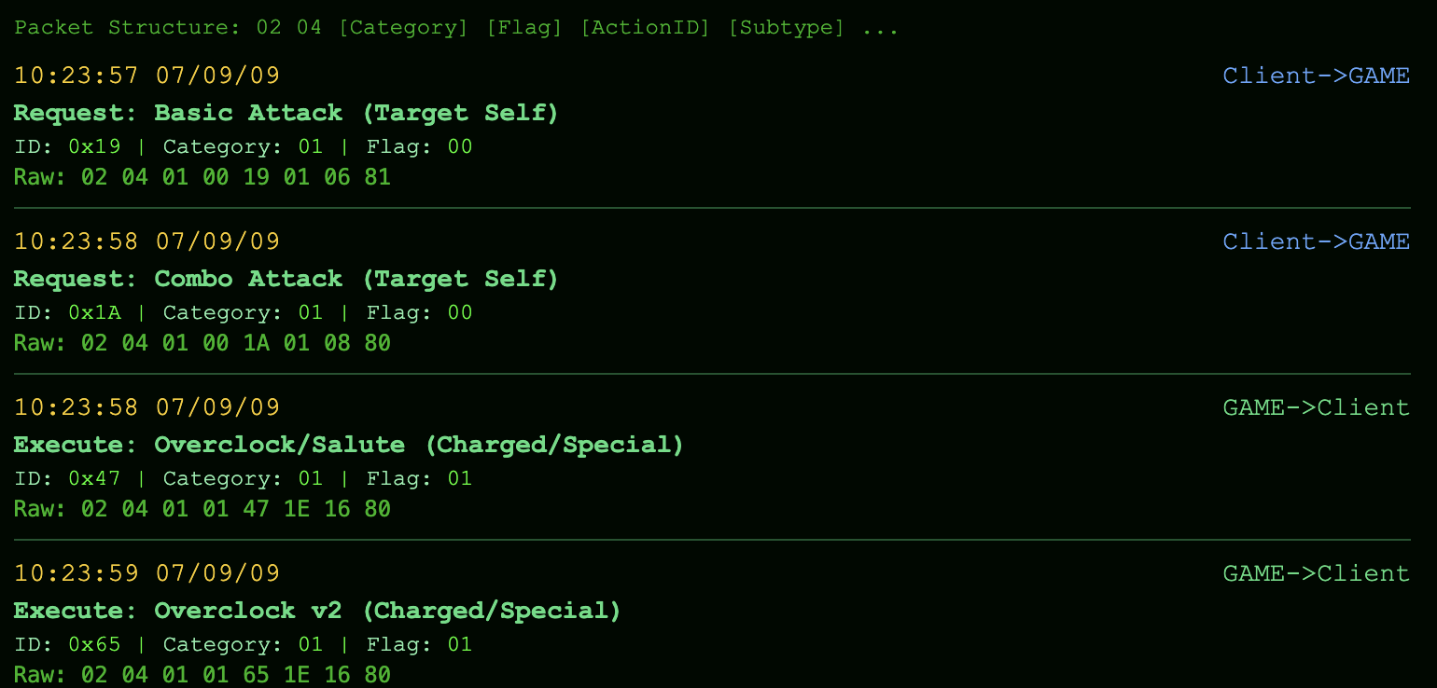Select GAME->Client label on Overclock/Salute entry

[1316, 407]
